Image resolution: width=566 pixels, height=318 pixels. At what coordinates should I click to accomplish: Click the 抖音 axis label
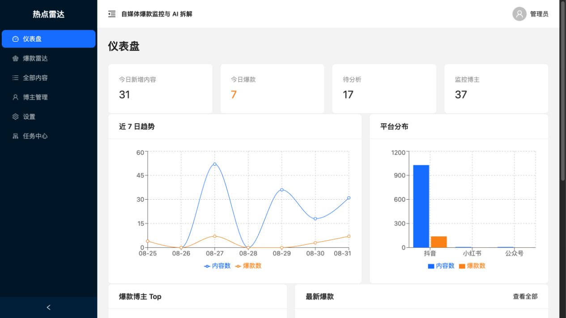[430, 253]
